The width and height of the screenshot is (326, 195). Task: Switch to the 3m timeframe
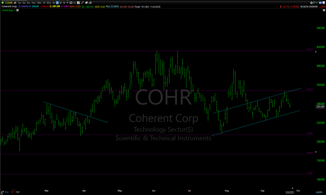point(24,3)
